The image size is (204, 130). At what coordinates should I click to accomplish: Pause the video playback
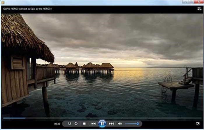tap(102, 124)
